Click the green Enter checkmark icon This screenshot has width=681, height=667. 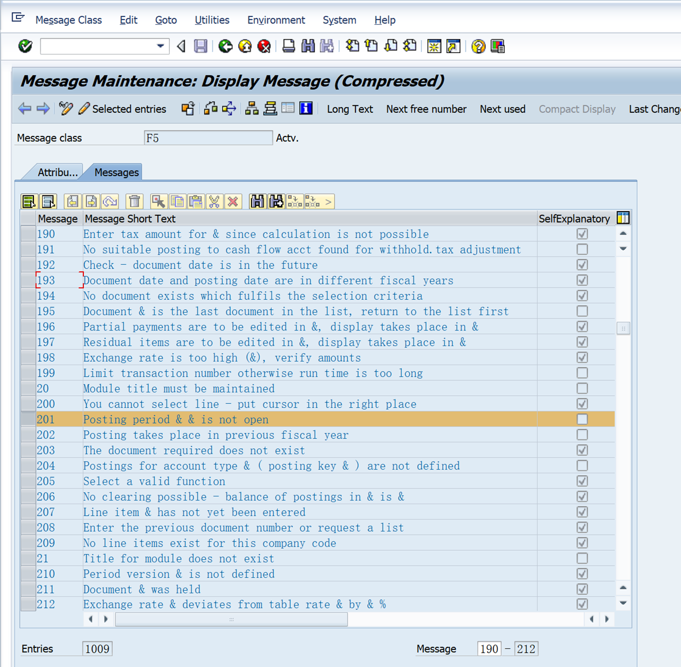[x=25, y=46]
